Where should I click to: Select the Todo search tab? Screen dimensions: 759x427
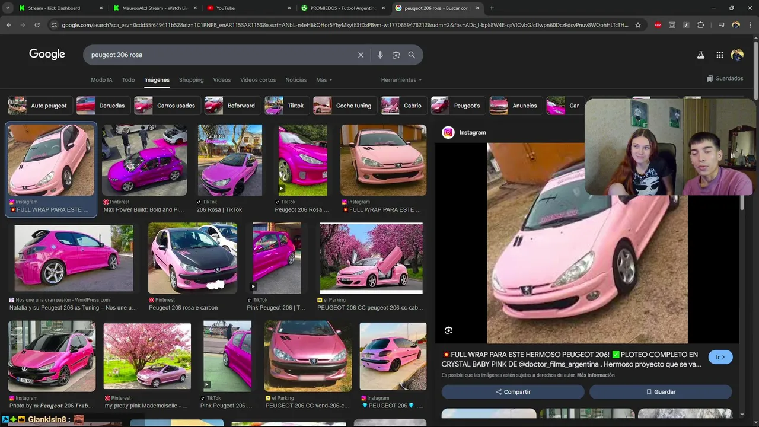[x=128, y=80]
